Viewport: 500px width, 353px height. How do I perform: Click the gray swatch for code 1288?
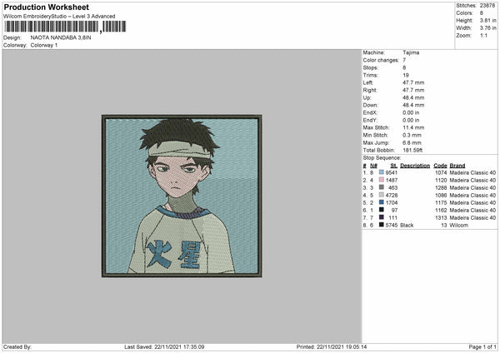[x=382, y=187]
